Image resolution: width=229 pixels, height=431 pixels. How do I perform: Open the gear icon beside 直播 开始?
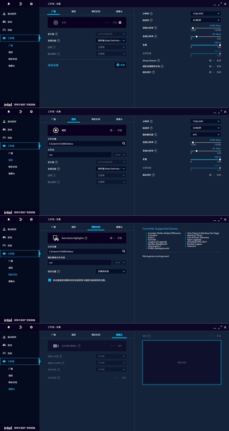pyautogui.click(x=120, y=23)
